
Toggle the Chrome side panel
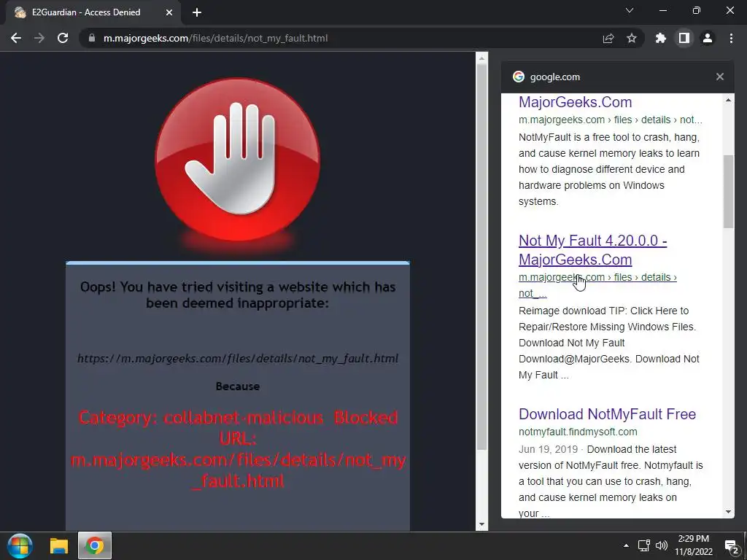[x=684, y=38]
